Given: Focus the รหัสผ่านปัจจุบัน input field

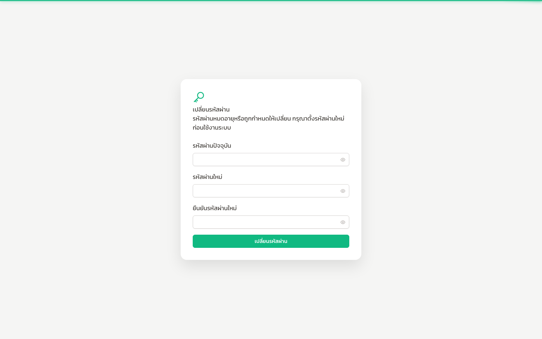Looking at the screenshot, I should [271, 160].
